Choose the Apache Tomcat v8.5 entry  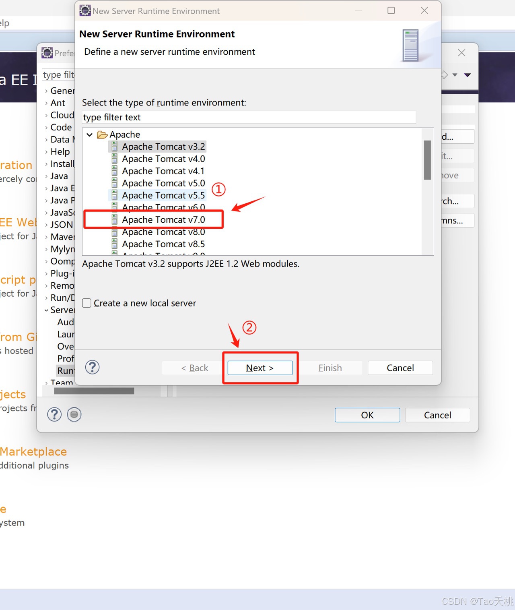[x=163, y=244]
